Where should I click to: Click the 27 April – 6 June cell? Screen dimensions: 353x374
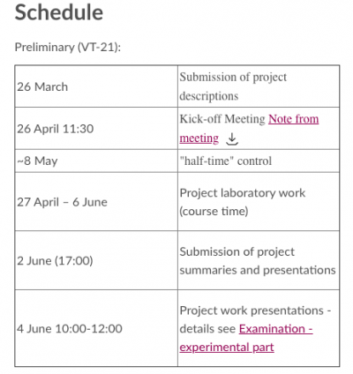click(x=96, y=202)
